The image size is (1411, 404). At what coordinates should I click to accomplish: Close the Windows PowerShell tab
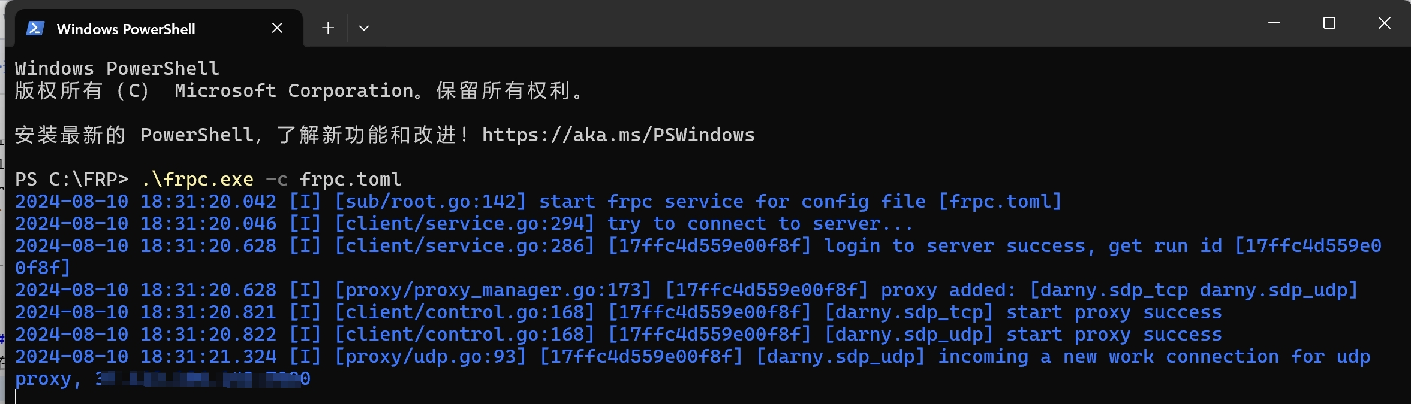[276, 27]
